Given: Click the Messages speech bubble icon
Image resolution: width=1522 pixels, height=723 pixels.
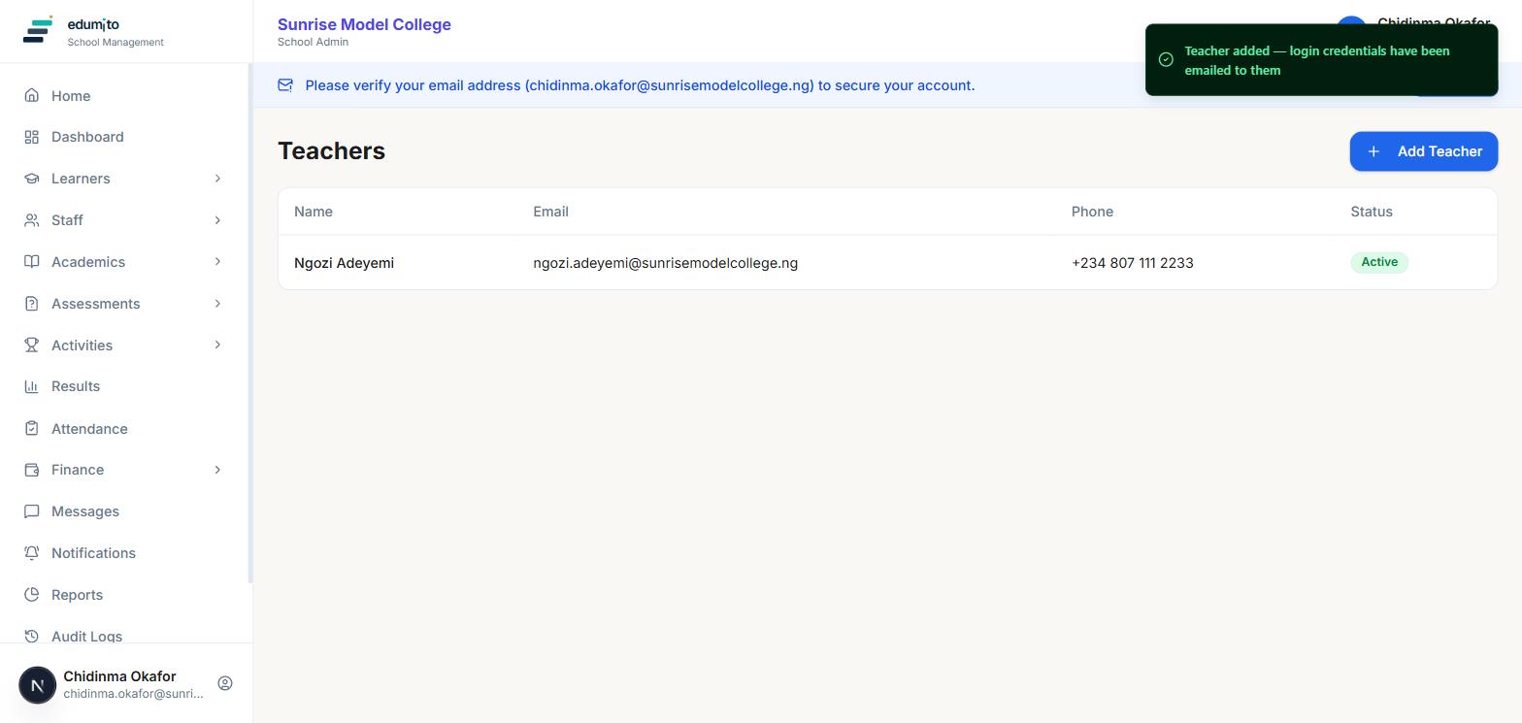Looking at the screenshot, I should (x=32, y=511).
